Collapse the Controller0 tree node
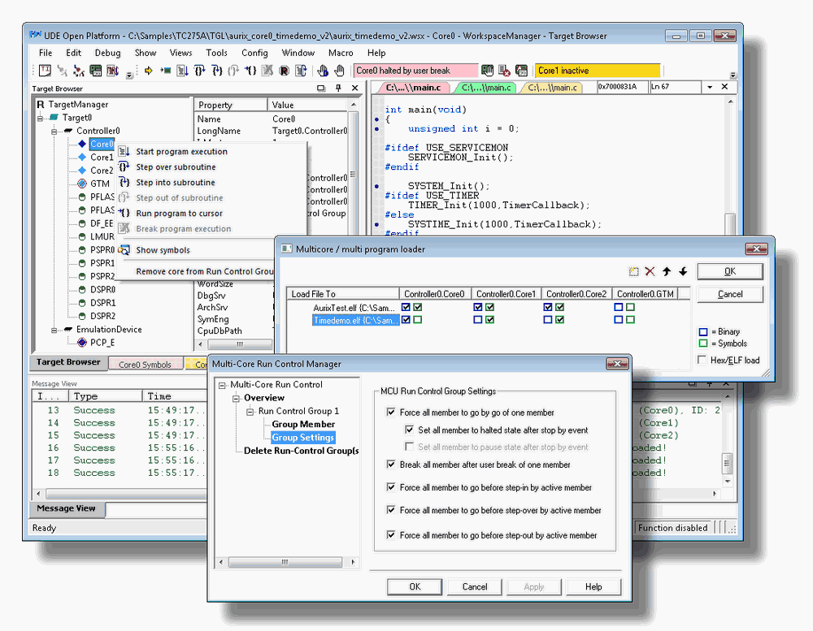The height and width of the screenshot is (631, 813). (x=55, y=131)
